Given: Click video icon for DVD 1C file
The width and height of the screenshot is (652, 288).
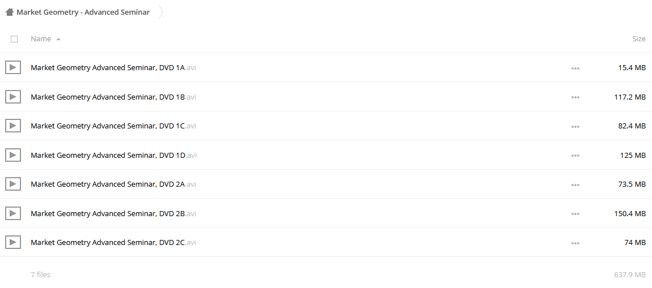Looking at the screenshot, I should click(x=13, y=126).
